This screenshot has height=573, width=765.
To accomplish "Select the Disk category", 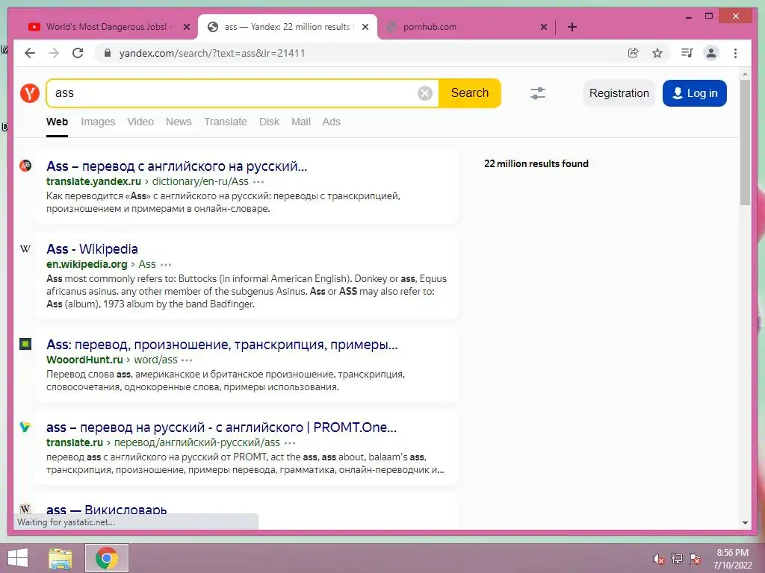I will point(269,122).
